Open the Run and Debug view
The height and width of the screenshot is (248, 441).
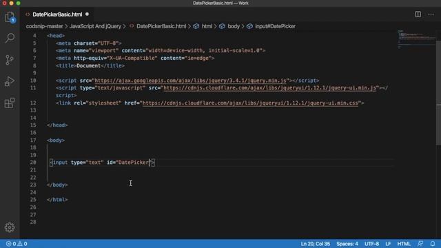[x=10, y=81]
